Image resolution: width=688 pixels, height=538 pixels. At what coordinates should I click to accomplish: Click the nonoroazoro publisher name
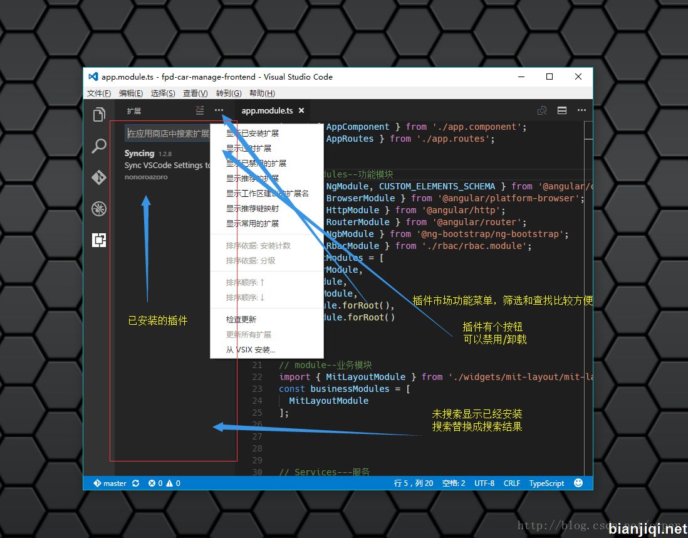point(145,177)
